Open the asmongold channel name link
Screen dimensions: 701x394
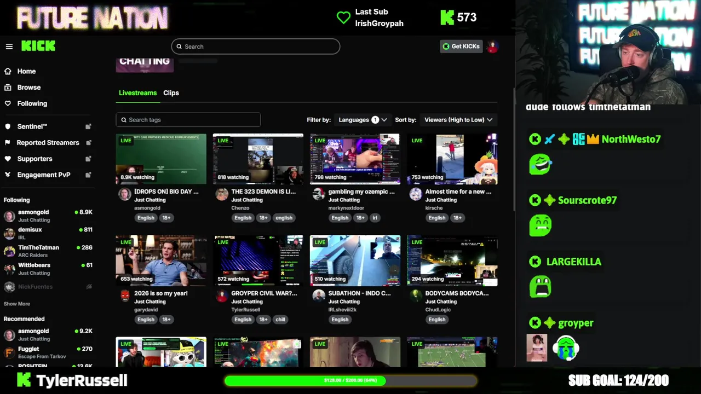pos(147,208)
